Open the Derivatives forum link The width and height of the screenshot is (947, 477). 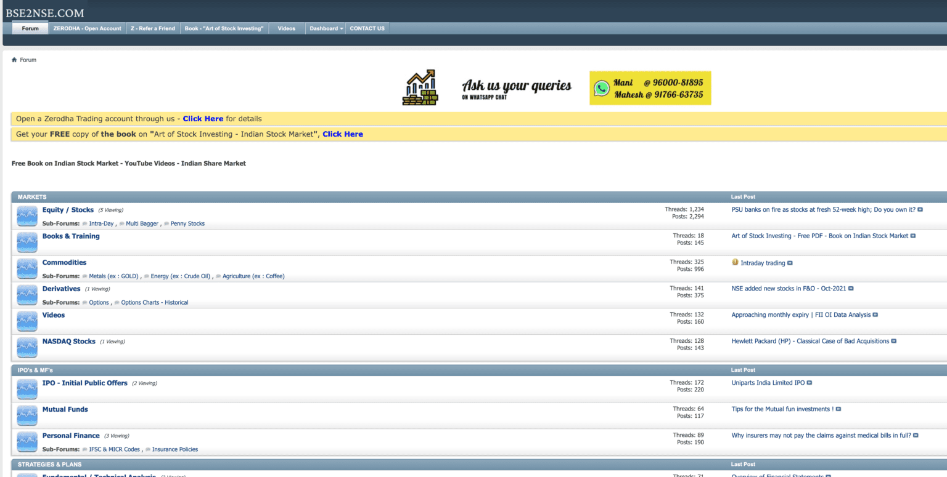[x=61, y=289]
